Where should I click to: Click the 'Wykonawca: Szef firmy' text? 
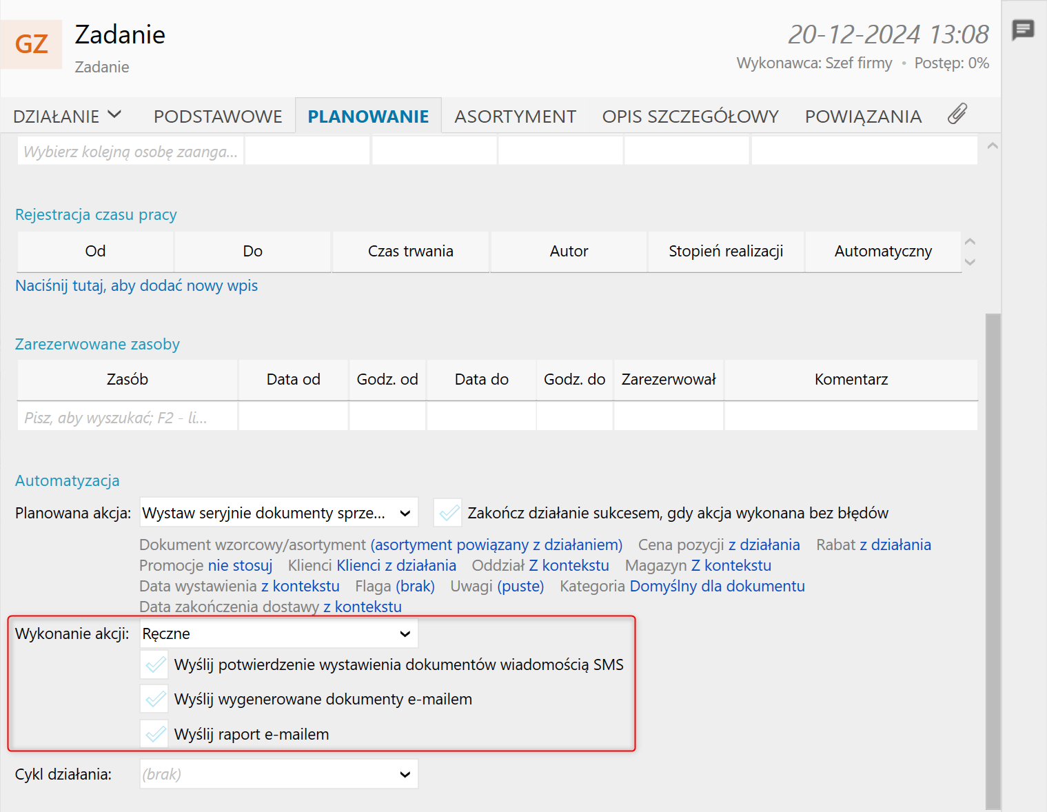pyautogui.click(x=814, y=63)
